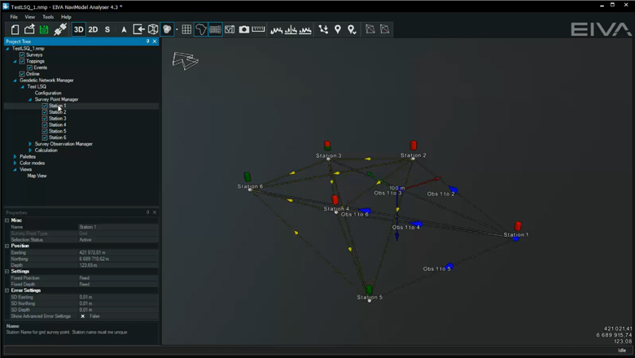Collapse the Test LSQ node
The width and height of the screenshot is (635, 358).
coord(23,86)
